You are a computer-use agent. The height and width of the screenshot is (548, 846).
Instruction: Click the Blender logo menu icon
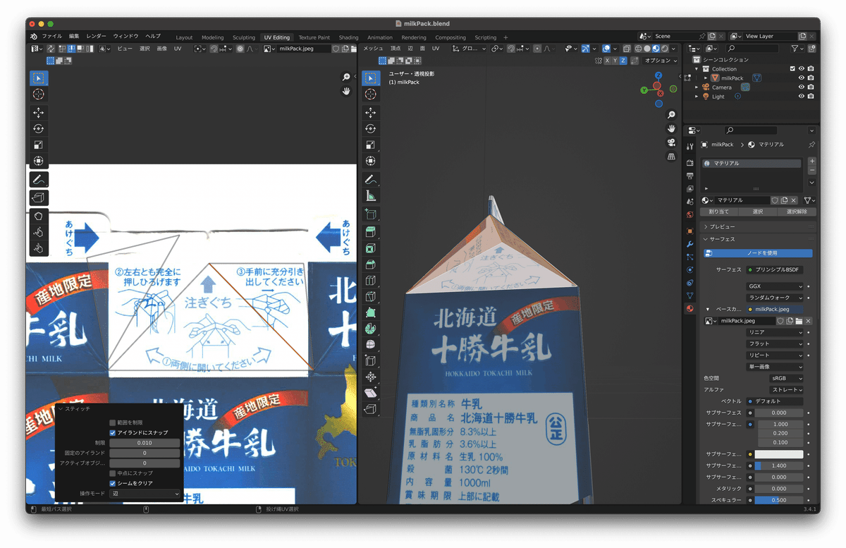tap(34, 37)
